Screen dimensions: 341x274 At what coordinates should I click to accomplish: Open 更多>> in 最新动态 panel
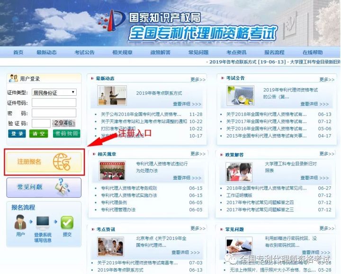[198, 80]
